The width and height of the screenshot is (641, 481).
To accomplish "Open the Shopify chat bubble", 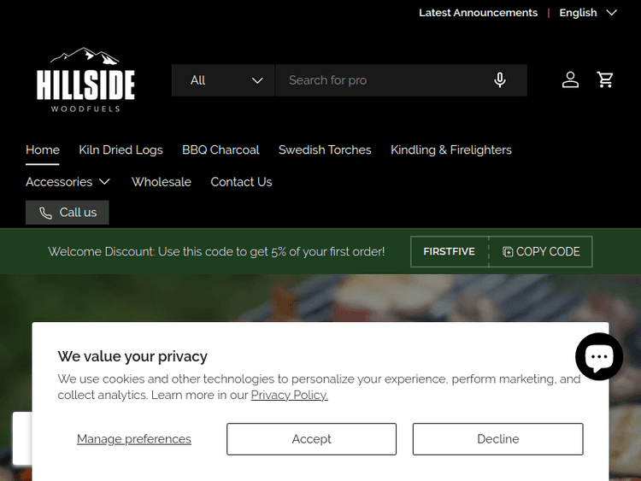I will point(599,356).
